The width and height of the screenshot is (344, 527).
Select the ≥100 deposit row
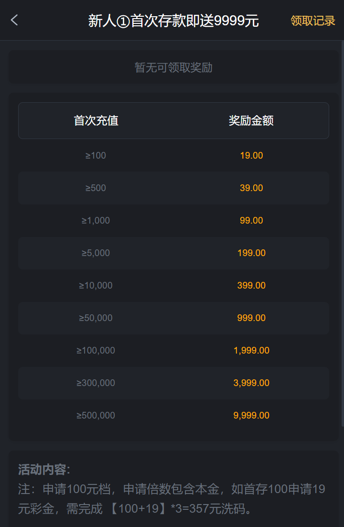[96, 155]
